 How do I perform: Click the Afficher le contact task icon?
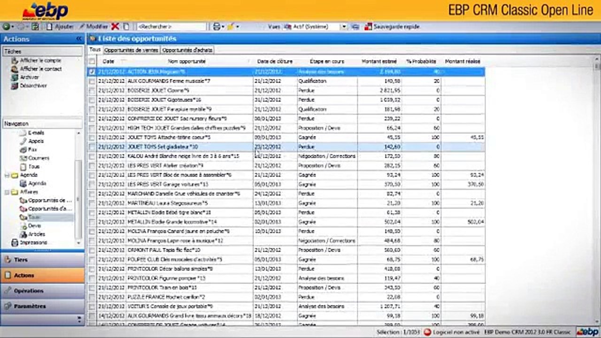click(15, 69)
